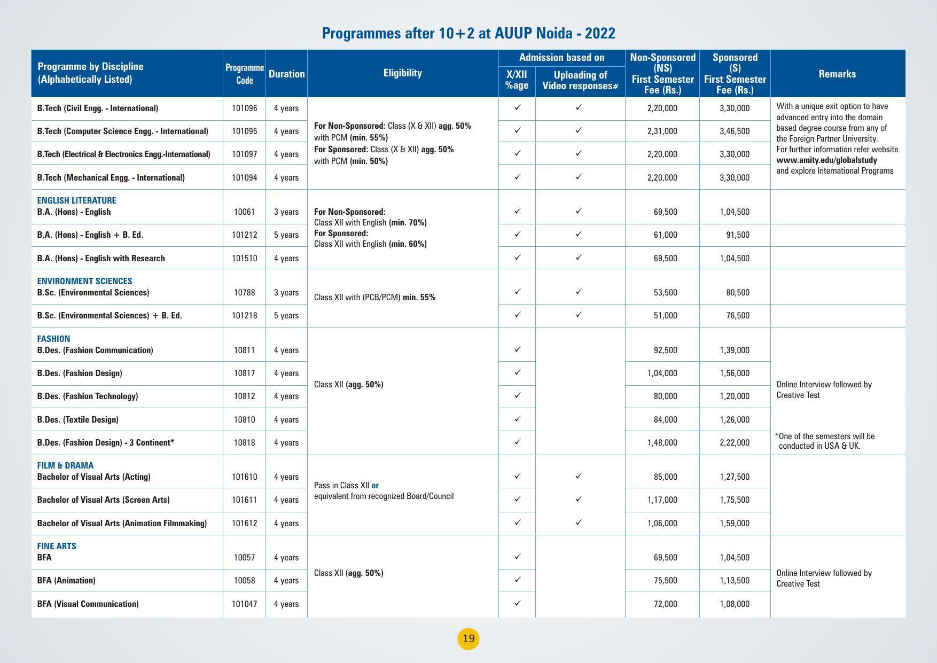
Task: Select 'B.A. (Hons) - English + B. Ed.' row
Action: [x=90, y=235]
